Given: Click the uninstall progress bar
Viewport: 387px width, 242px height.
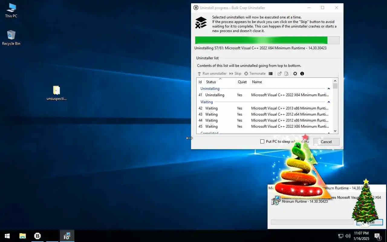Looking at the screenshot, I should 267,40.
